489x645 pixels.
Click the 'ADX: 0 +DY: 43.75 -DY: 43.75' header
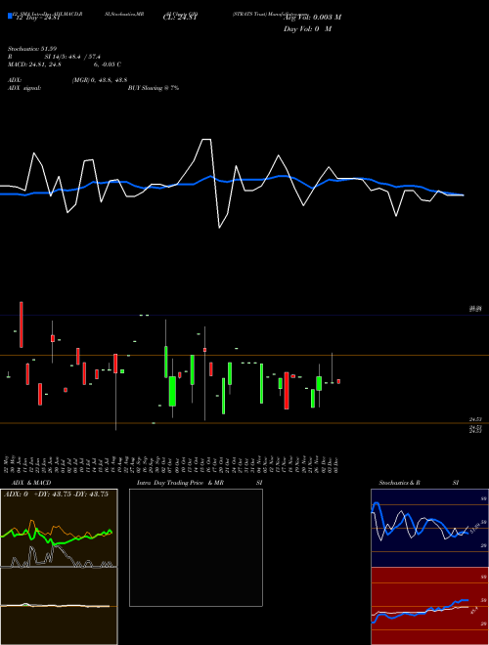[56, 494]
